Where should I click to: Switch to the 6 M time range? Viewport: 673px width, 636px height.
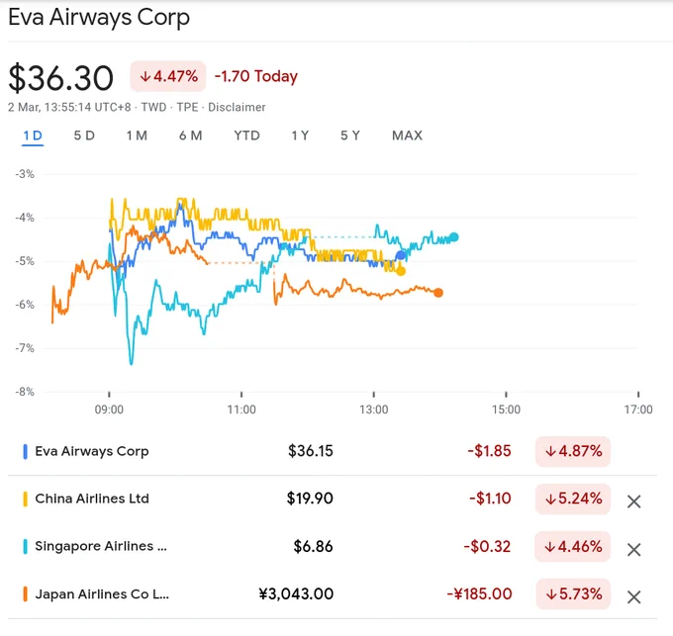(x=191, y=136)
